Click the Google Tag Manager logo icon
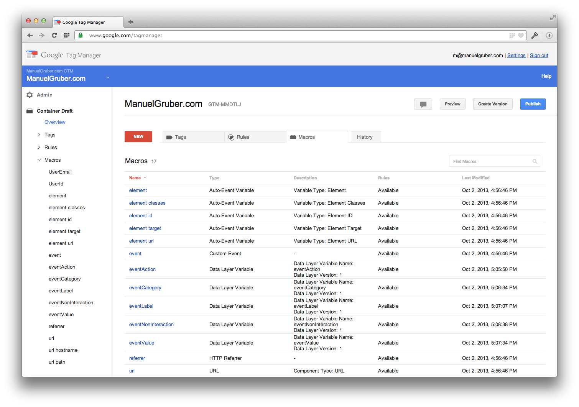 [x=32, y=55]
